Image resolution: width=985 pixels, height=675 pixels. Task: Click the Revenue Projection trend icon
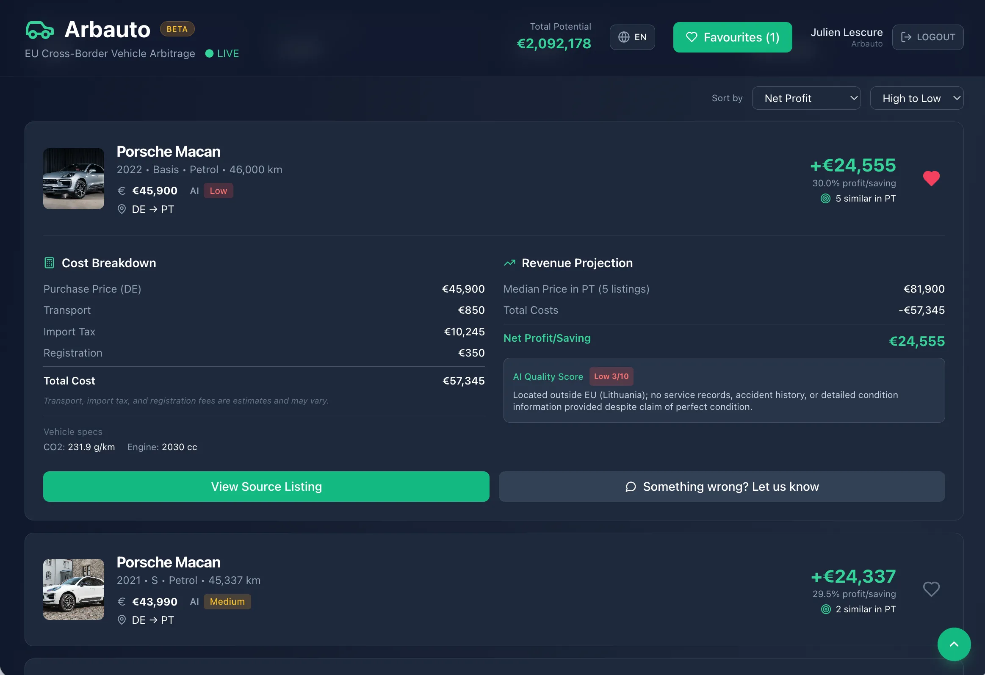pos(509,263)
